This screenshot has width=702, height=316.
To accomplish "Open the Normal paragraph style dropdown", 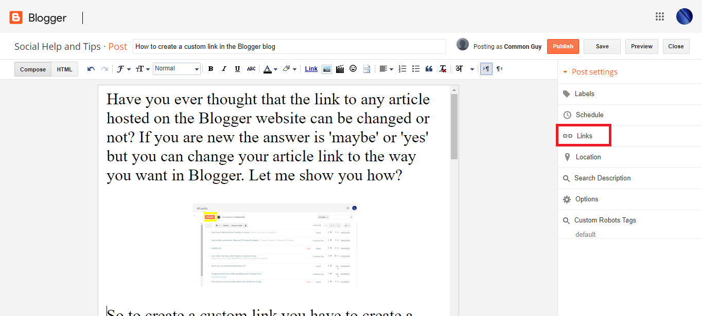I will point(177,68).
